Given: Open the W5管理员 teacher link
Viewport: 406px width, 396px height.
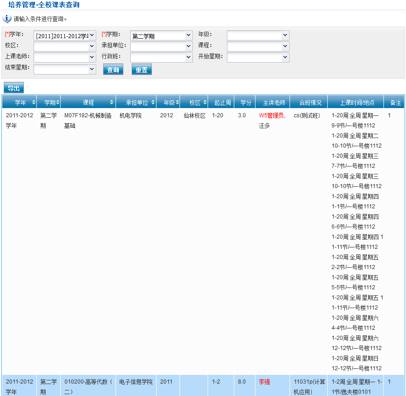Looking at the screenshot, I should coord(272,115).
